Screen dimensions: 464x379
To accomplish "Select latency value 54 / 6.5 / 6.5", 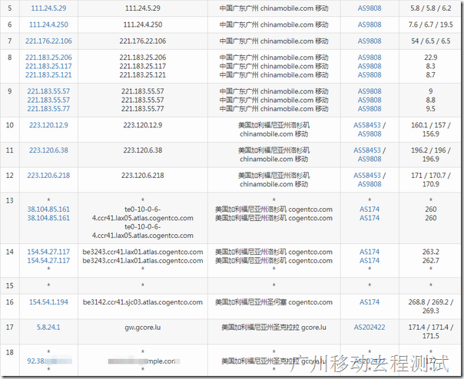I will tap(430, 41).
